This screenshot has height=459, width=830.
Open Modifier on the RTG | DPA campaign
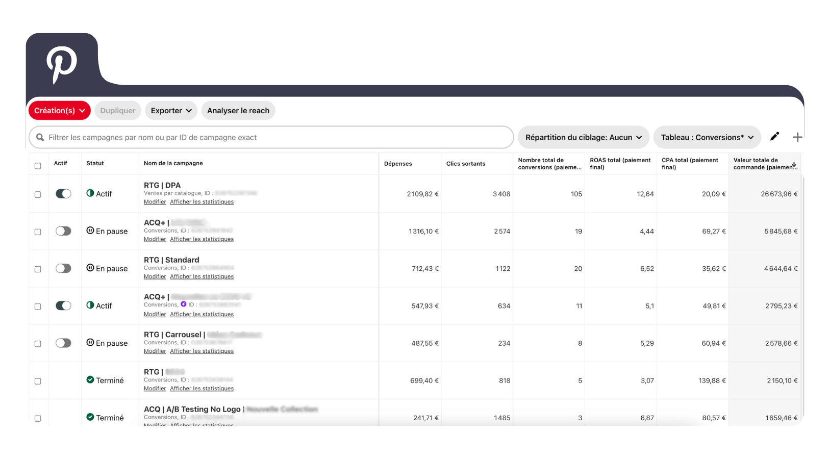coord(155,201)
